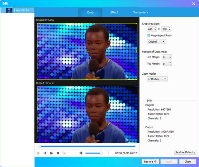Click the Restore Defaults button
Viewport: 199px width, 167px height.
coord(185,152)
